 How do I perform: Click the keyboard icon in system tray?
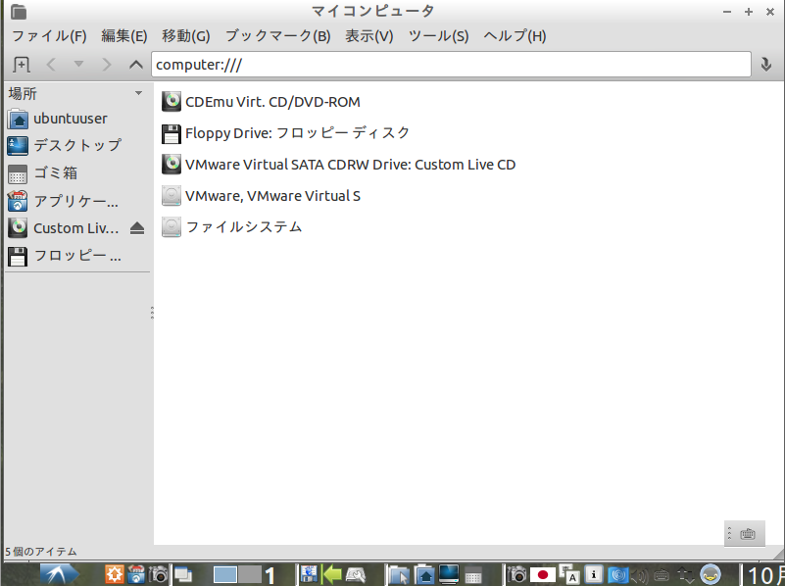(662, 575)
